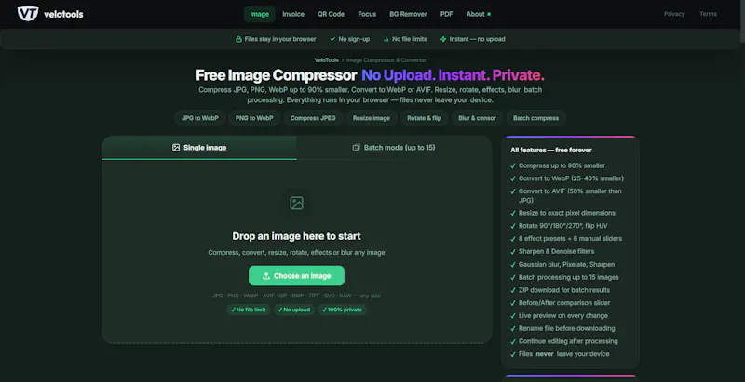Click the All features — free forever heading
The width and height of the screenshot is (745, 382).
click(x=551, y=151)
